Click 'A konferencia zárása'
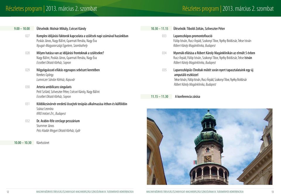 click(188, 96)
